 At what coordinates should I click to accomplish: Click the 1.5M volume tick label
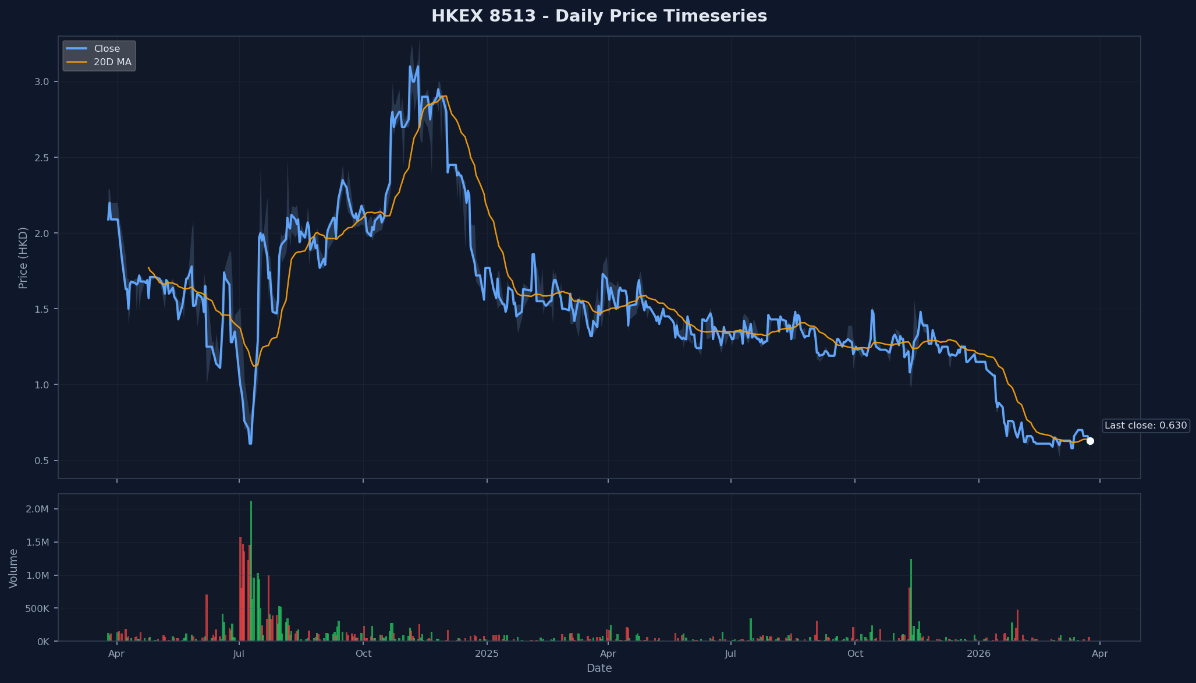(x=38, y=543)
